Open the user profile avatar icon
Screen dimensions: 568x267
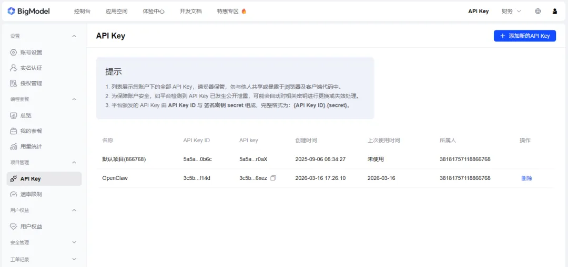[x=555, y=11]
